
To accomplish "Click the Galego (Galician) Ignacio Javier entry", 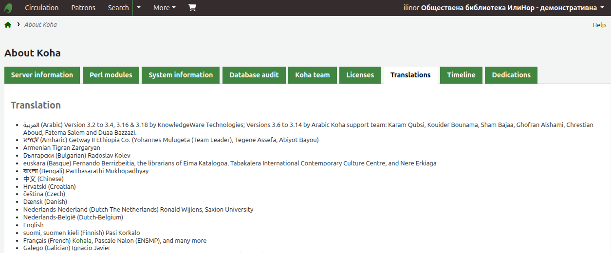I will click(x=67, y=248).
